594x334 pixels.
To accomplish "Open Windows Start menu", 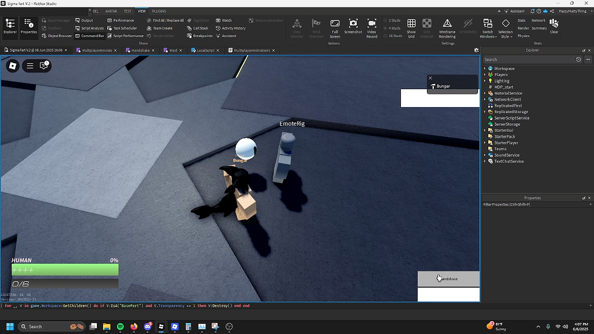I will 10,326.
